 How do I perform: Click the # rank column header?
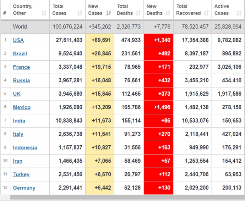point(5,13)
